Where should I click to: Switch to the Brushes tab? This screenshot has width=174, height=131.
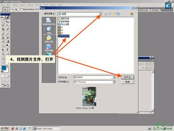pos(155,10)
